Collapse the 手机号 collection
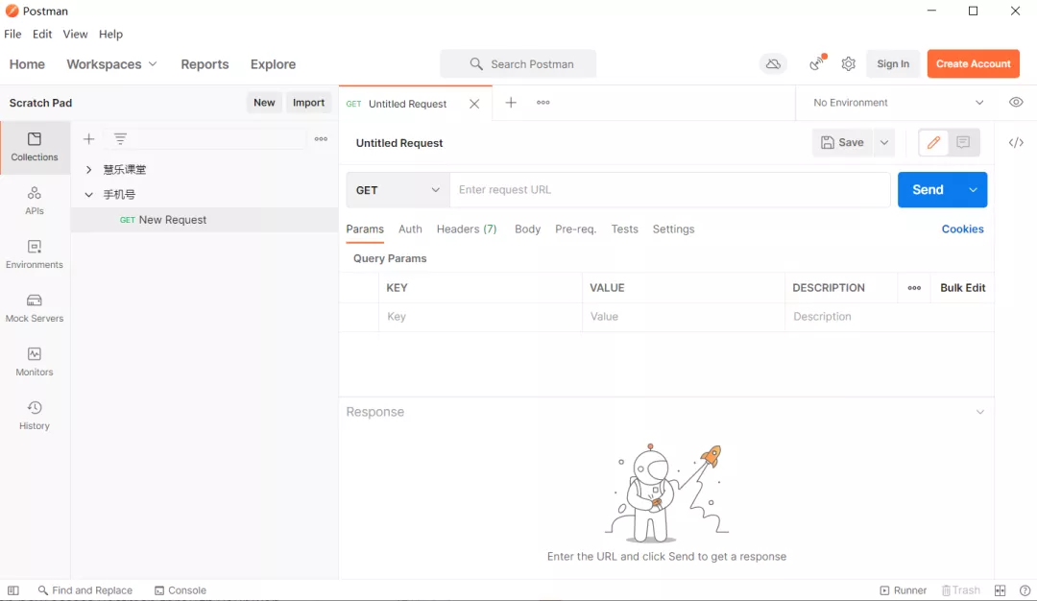 pyautogui.click(x=88, y=195)
